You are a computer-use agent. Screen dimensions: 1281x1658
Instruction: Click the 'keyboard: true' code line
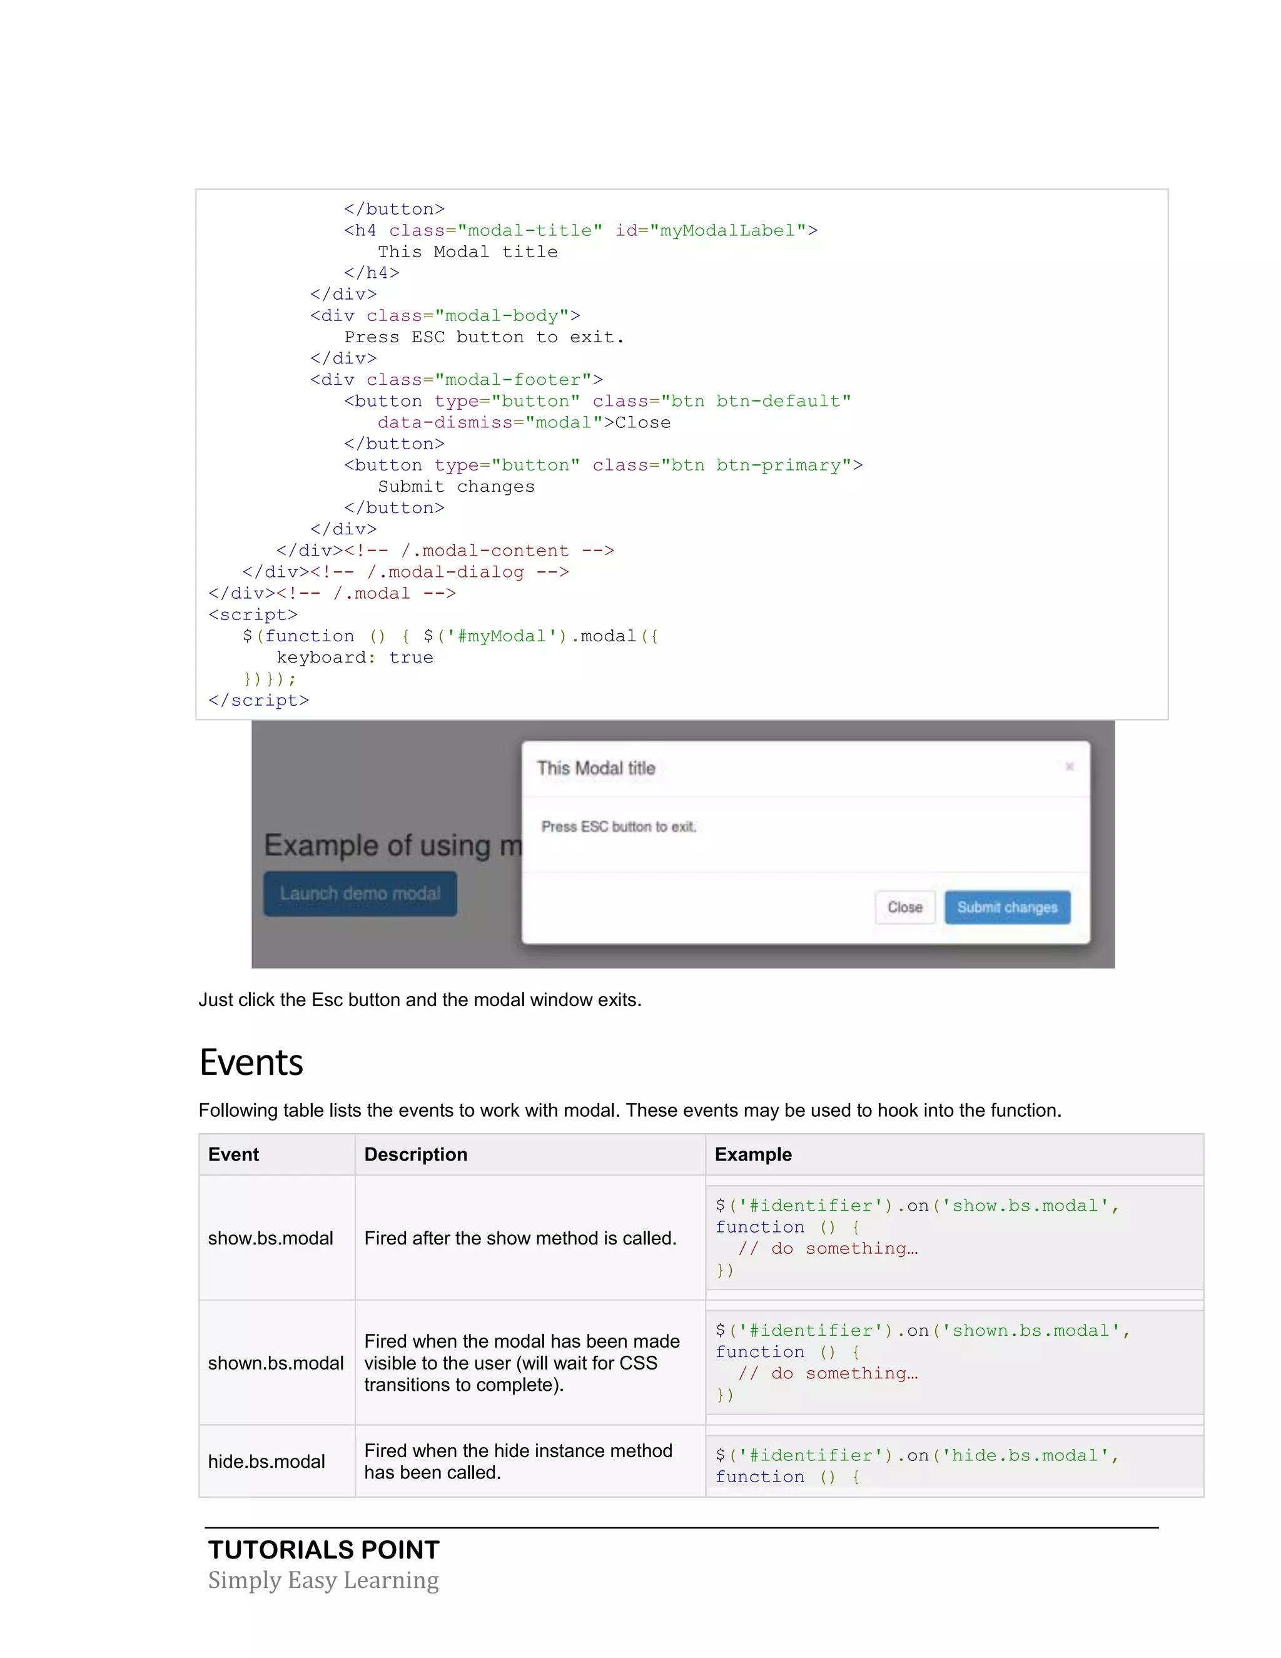(355, 658)
